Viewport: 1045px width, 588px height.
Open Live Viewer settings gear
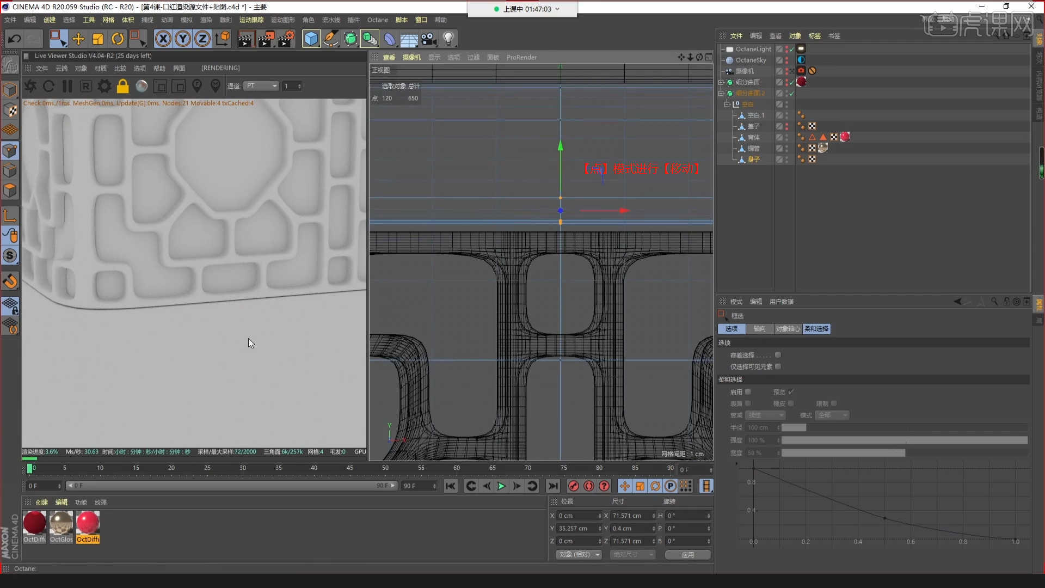pyautogui.click(x=104, y=86)
